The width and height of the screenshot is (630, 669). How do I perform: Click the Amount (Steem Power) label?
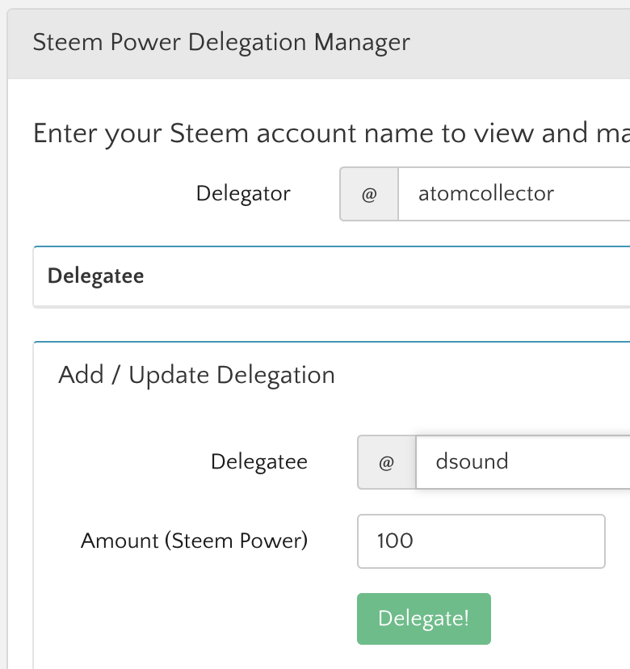pos(194,541)
